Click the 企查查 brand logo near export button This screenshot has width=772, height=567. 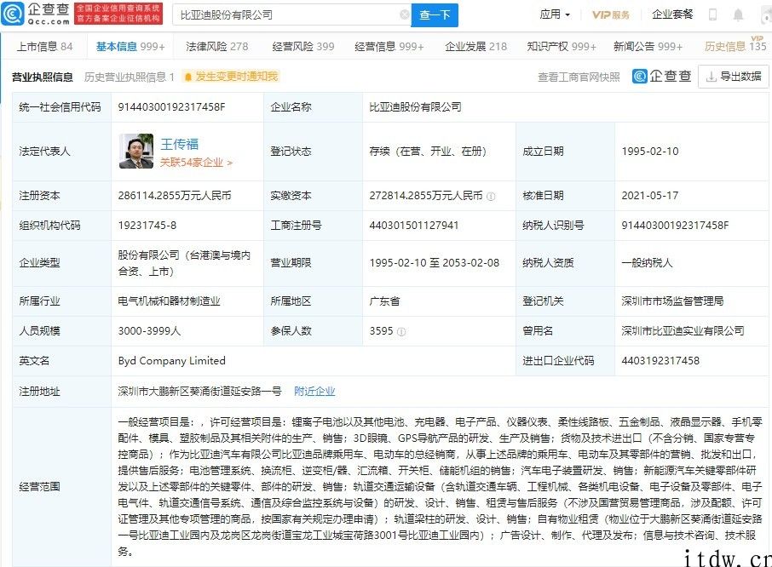(662, 77)
